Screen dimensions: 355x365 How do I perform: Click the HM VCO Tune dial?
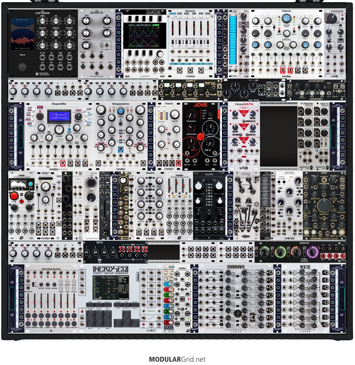pyautogui.click(x=91, y=182)
